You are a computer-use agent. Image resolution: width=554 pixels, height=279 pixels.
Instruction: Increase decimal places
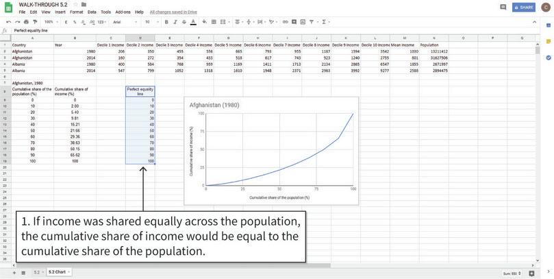point(92,22)
